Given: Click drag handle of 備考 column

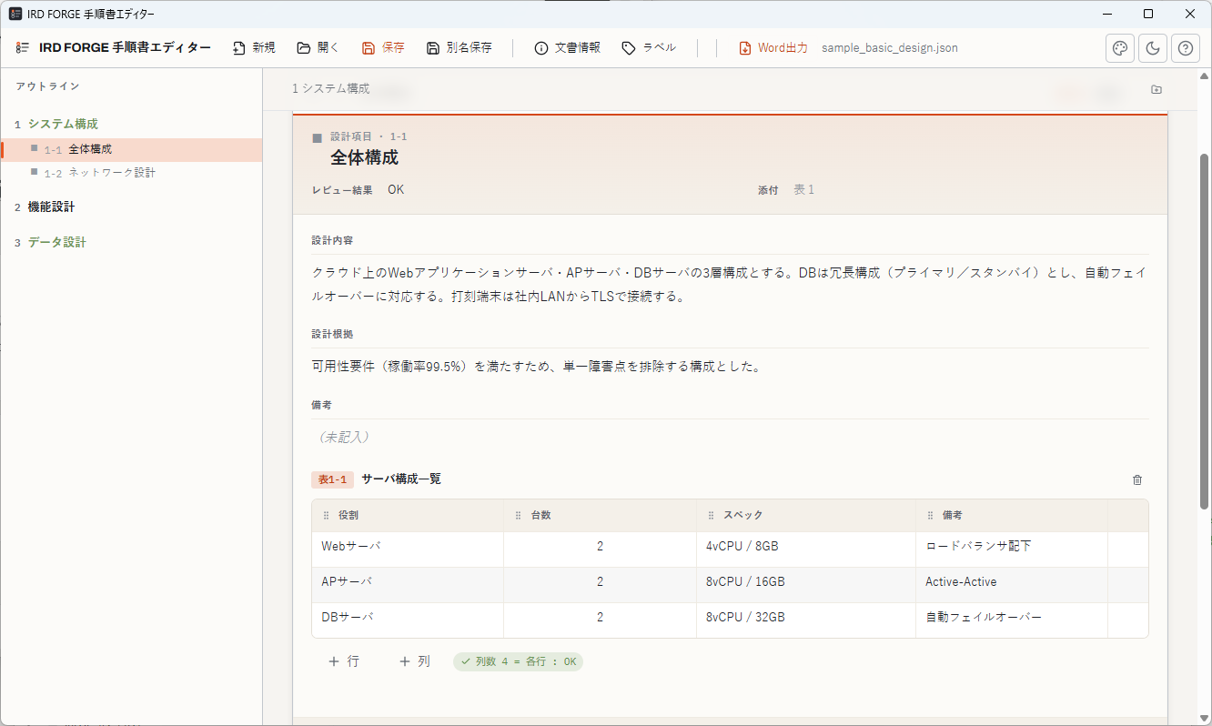Looking at the screenshot, I should (x=931, y=515).
